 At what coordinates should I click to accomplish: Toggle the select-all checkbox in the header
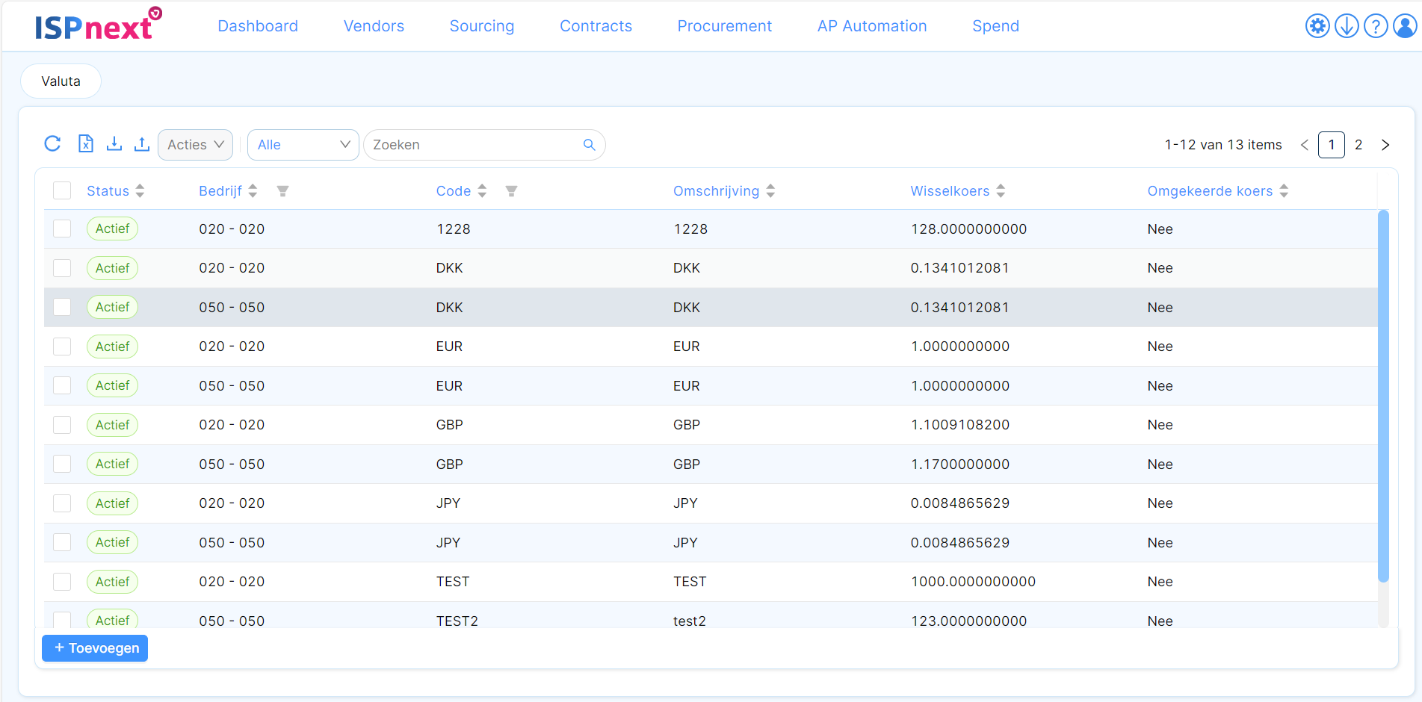(62, 190)
